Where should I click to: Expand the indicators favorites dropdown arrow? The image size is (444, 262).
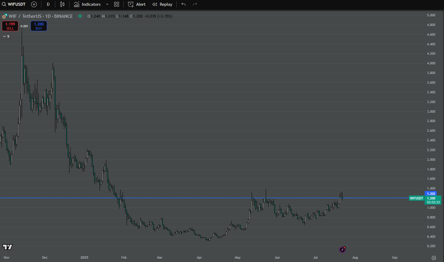click(107, 4)
